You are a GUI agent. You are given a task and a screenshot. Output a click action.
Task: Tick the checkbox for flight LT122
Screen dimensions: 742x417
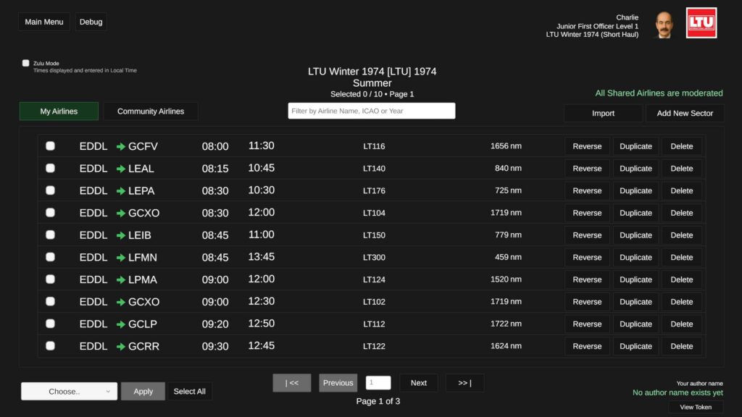pos(50,345)
